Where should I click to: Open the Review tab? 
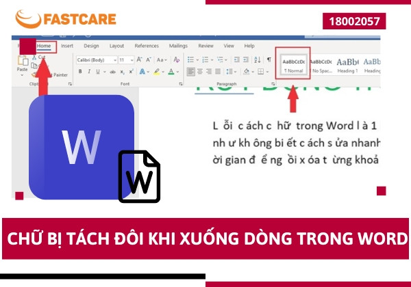[206, 46]
